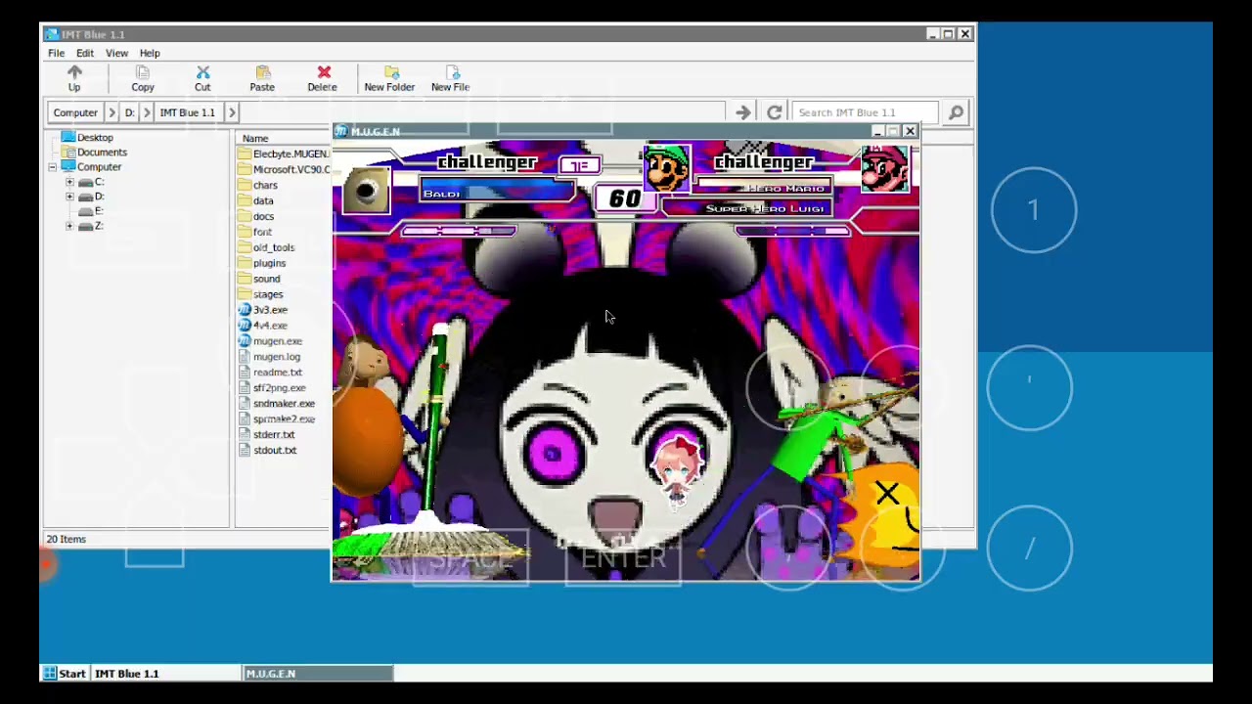Click the Copy toolbar icon
Screen dimensions: 1252x704
pos(143,73)
